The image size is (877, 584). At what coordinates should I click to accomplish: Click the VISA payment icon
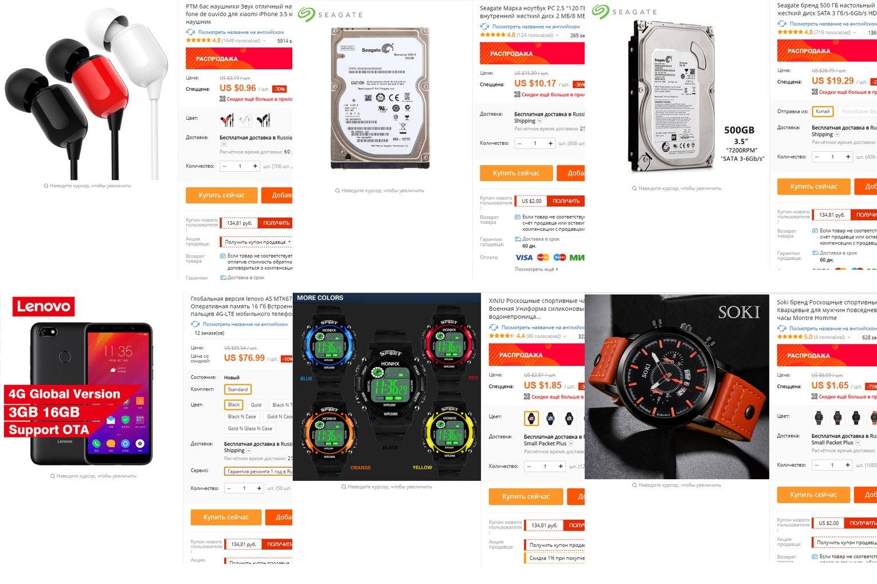point(524,258)
